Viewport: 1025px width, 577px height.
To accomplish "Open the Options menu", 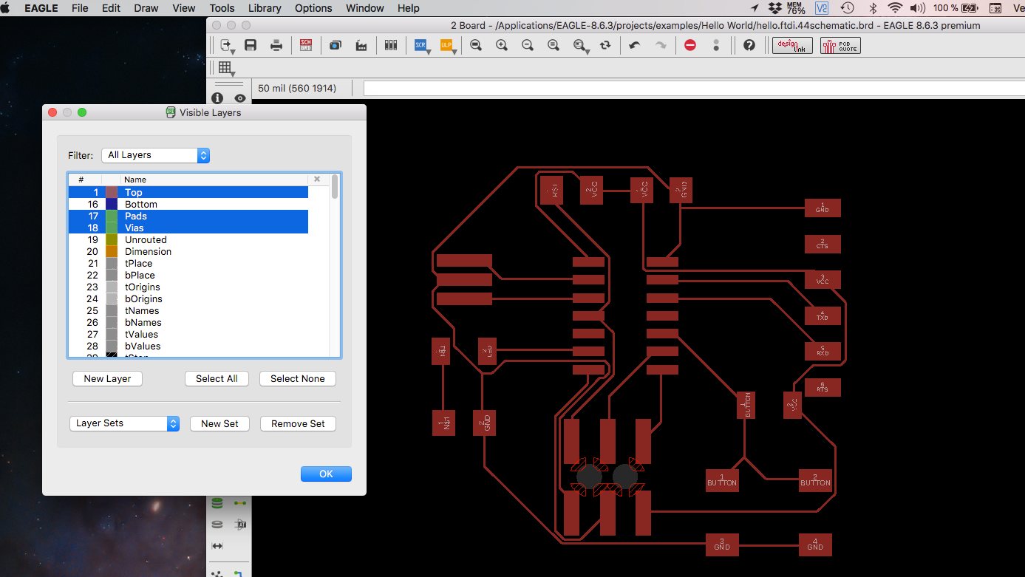I will [313, 8].
